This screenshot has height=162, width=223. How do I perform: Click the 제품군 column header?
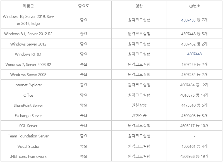pyautogui.click(x=28, y=6)
